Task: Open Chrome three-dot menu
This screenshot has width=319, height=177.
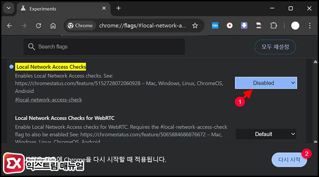Action: tap(310, 26)
